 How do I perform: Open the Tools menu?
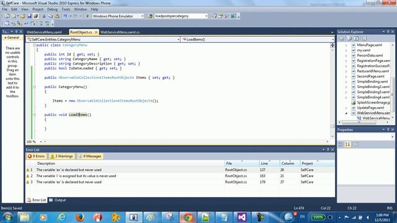(x=66, y=9)
